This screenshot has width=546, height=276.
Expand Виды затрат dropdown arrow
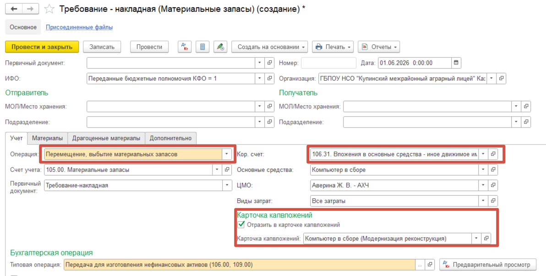pos(483,201)
